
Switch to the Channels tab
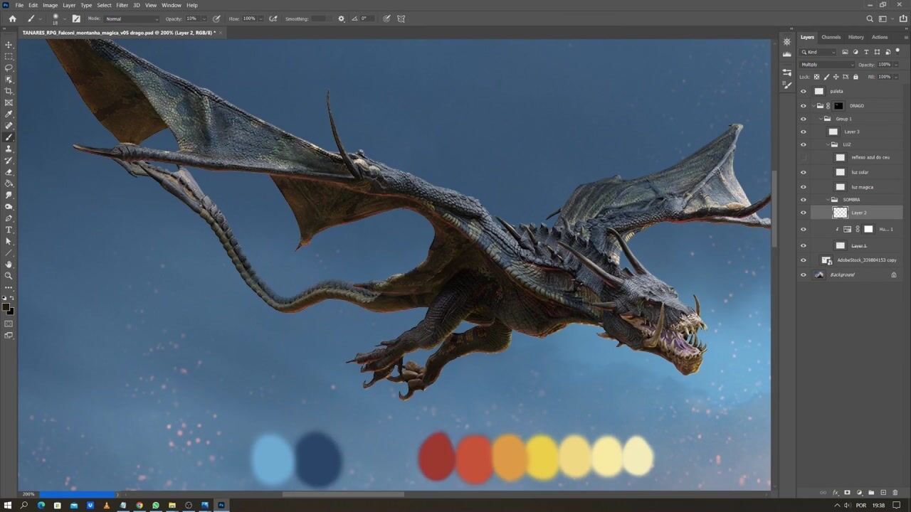pos(831,37)
